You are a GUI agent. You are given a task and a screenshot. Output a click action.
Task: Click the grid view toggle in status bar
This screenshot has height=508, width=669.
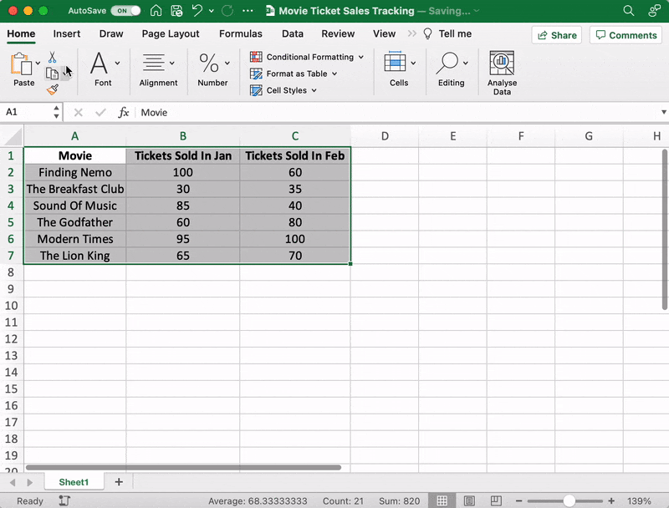[442, 500]
